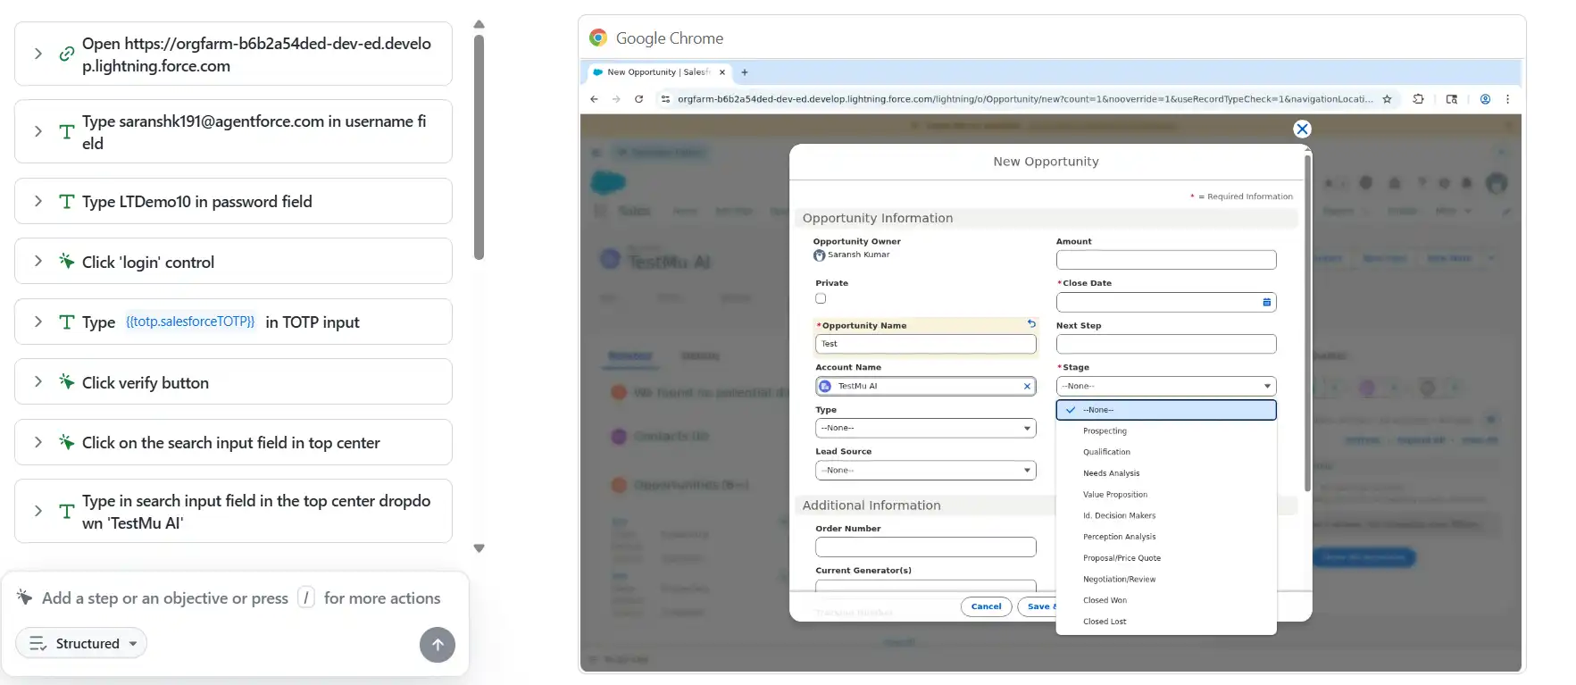Click sparkle icon on verify button step
Viewport: 1576px width, 685px height.
point(66,381)
